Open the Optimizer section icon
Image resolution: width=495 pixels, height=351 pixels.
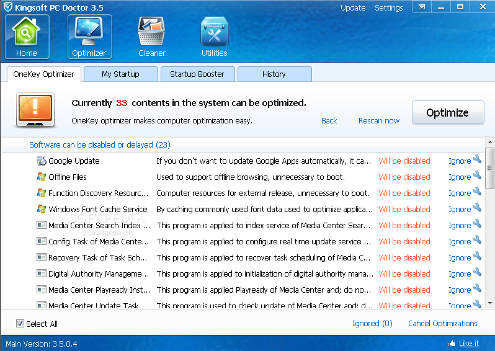[x=90, y=37]
